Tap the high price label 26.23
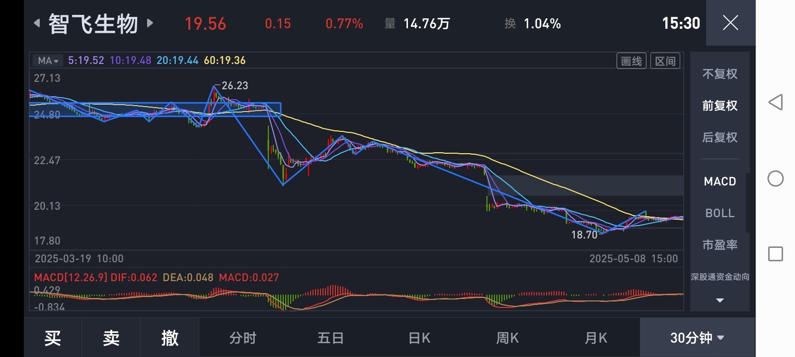The image size is (795, 357). (x=235, y=86)
